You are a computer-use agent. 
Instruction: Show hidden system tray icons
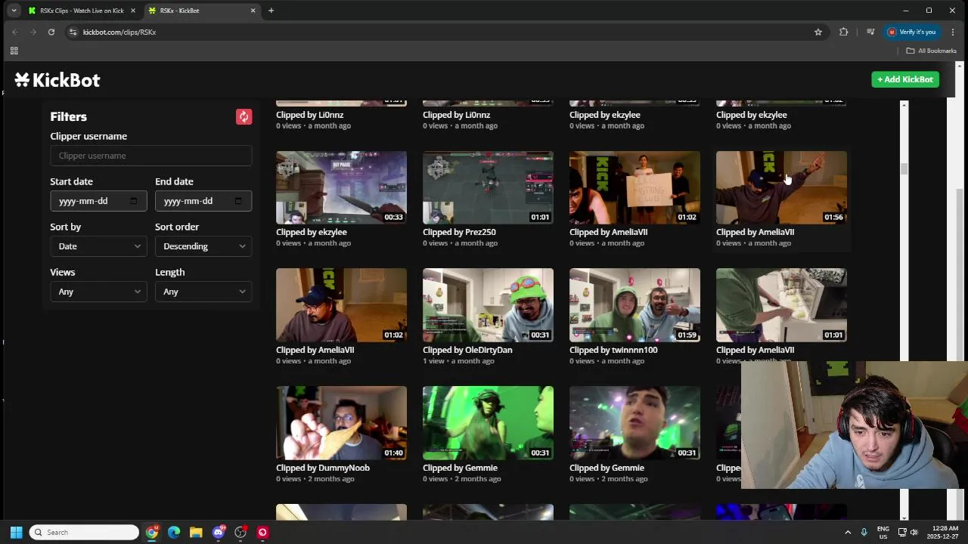click(848, 532)
